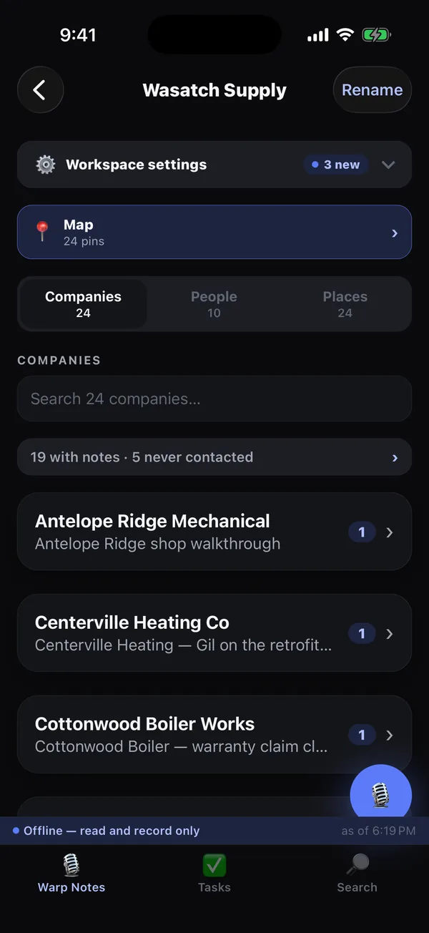Tap the Offline read and record only banner
This screenshot has height=933, width=429.
pyautogui.click(x=214, y=831)
